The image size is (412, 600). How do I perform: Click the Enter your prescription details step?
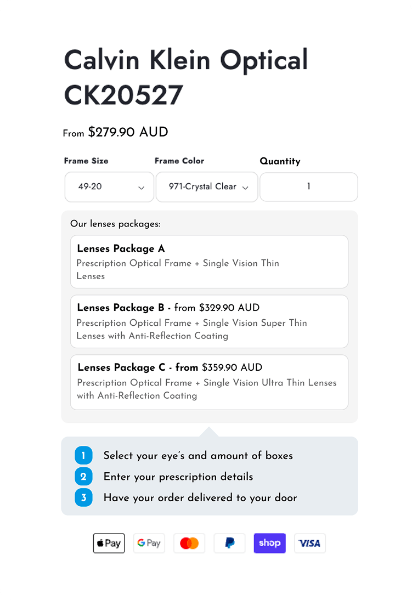(x=179, y=477)
